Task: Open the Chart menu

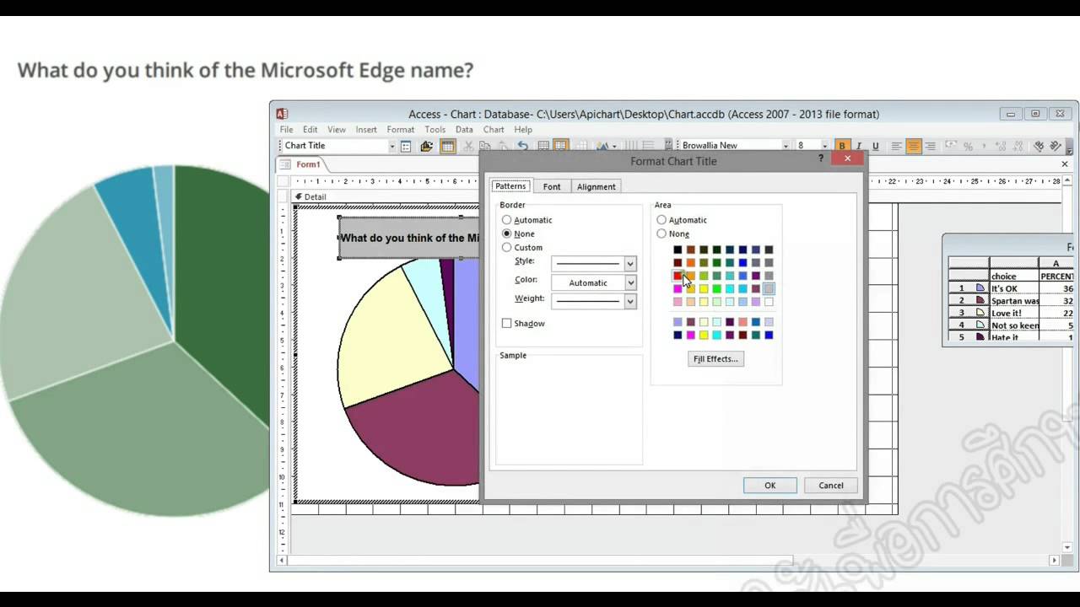Action: coord(494,130)
